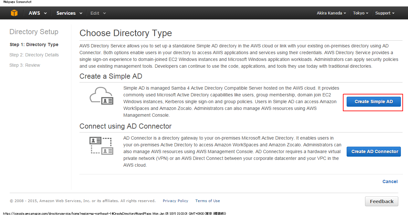
Task: Click the Simple AD cloud icon
Action: [101, 96]
